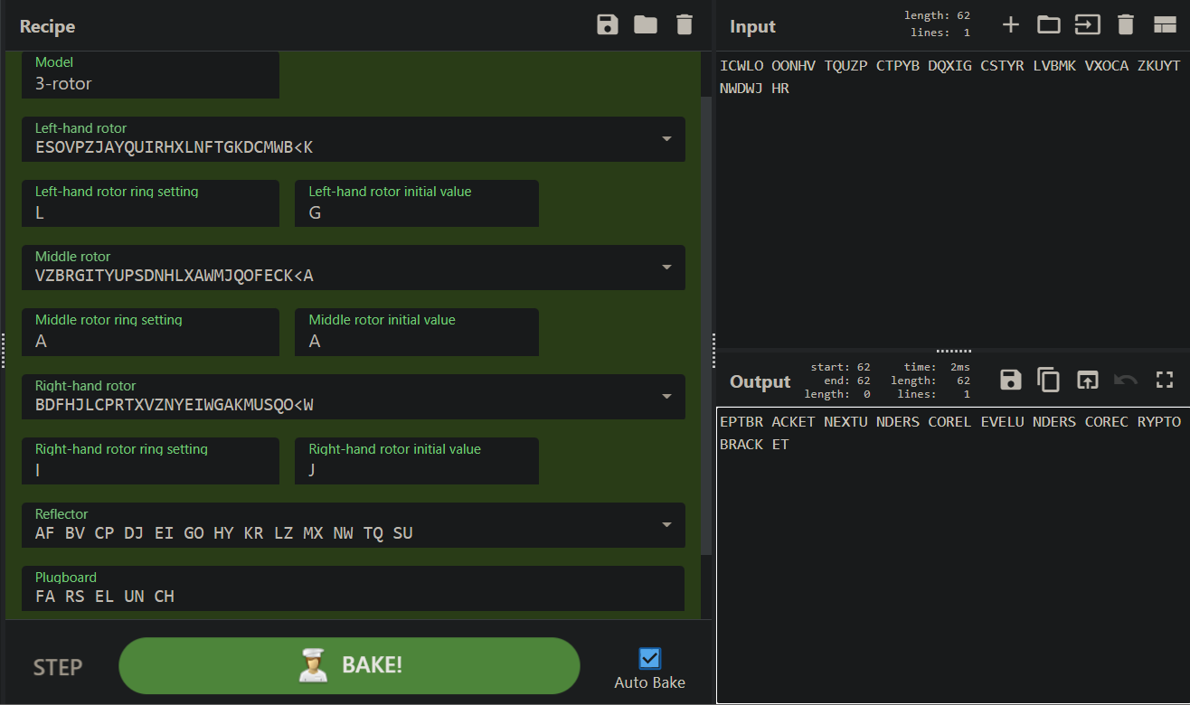Screen dimensions: 1190x705
Task: Open file as input icon
Action: (1087, 25)
